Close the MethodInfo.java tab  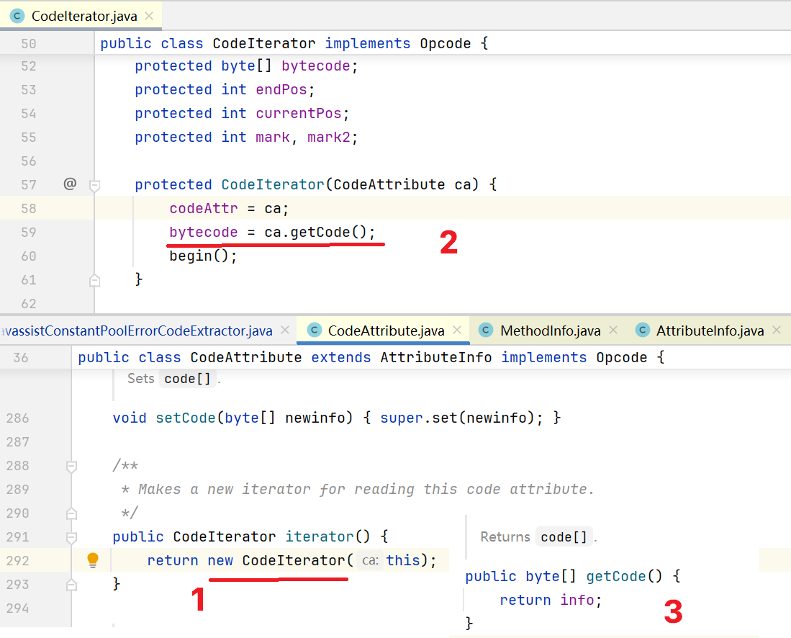click(x=613, y=330)
